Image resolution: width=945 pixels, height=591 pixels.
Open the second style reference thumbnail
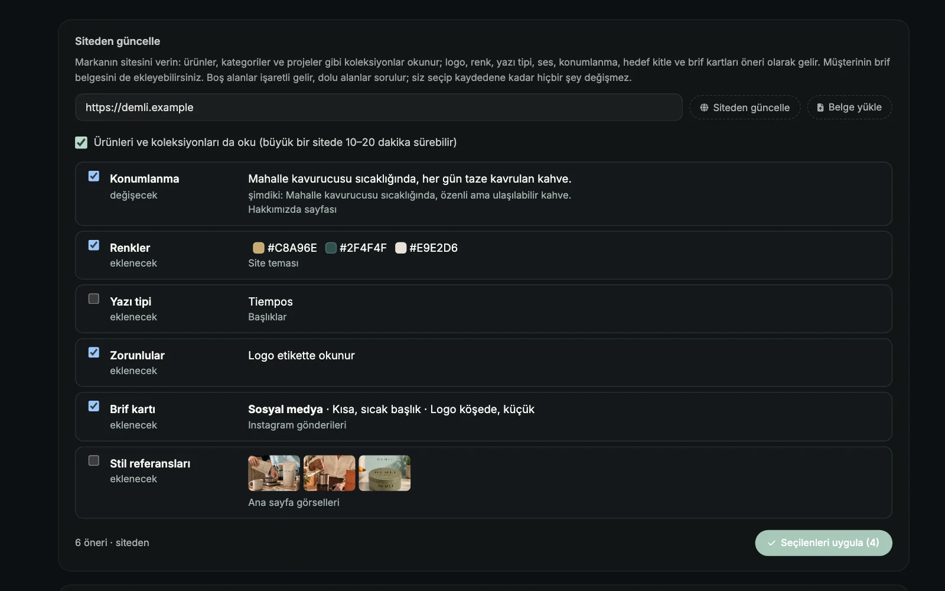pyautogui.click(x=330, y=473)
